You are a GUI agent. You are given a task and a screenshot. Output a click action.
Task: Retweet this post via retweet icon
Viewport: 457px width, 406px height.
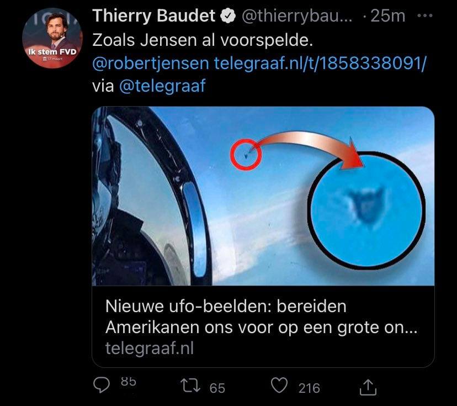(x=190, y=386)
